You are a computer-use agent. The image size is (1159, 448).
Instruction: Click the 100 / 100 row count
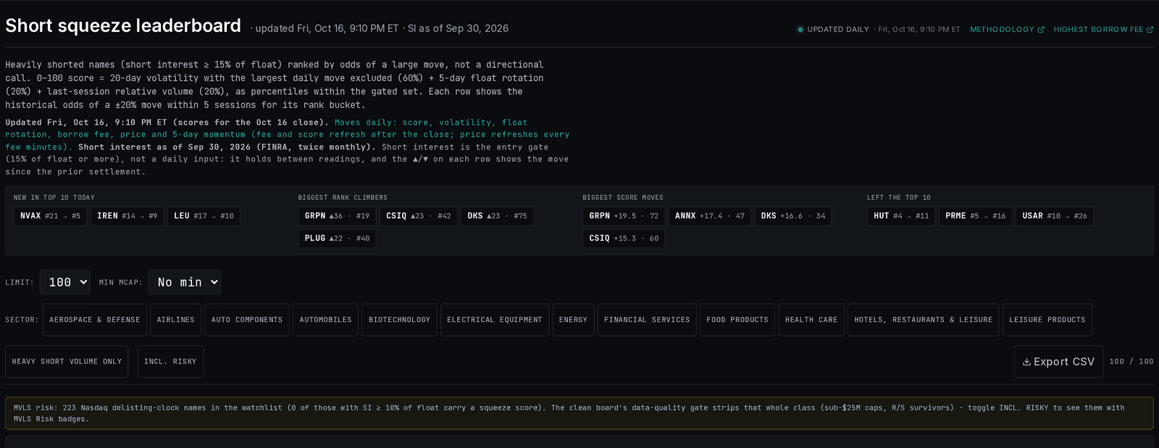coord(1131,362)
